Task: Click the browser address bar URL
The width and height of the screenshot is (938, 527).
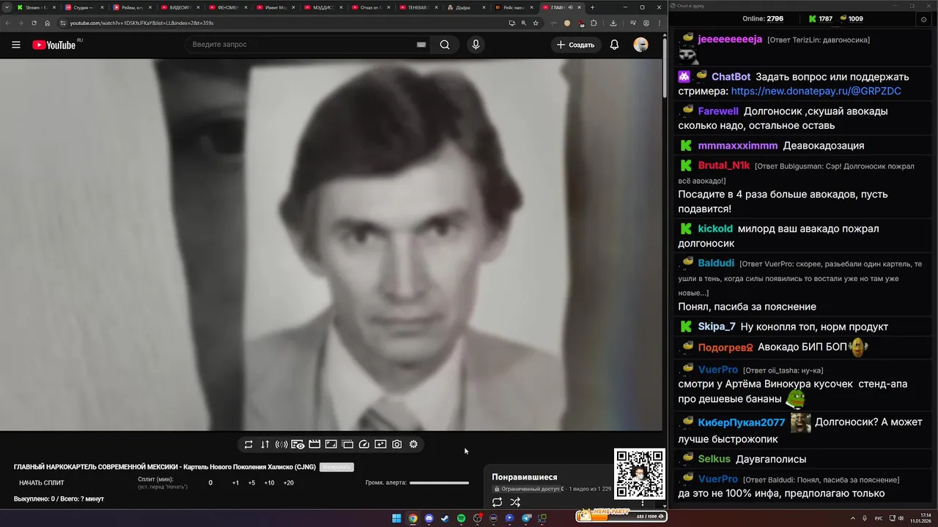Action: pyautogui.click(x=141, y=23)
